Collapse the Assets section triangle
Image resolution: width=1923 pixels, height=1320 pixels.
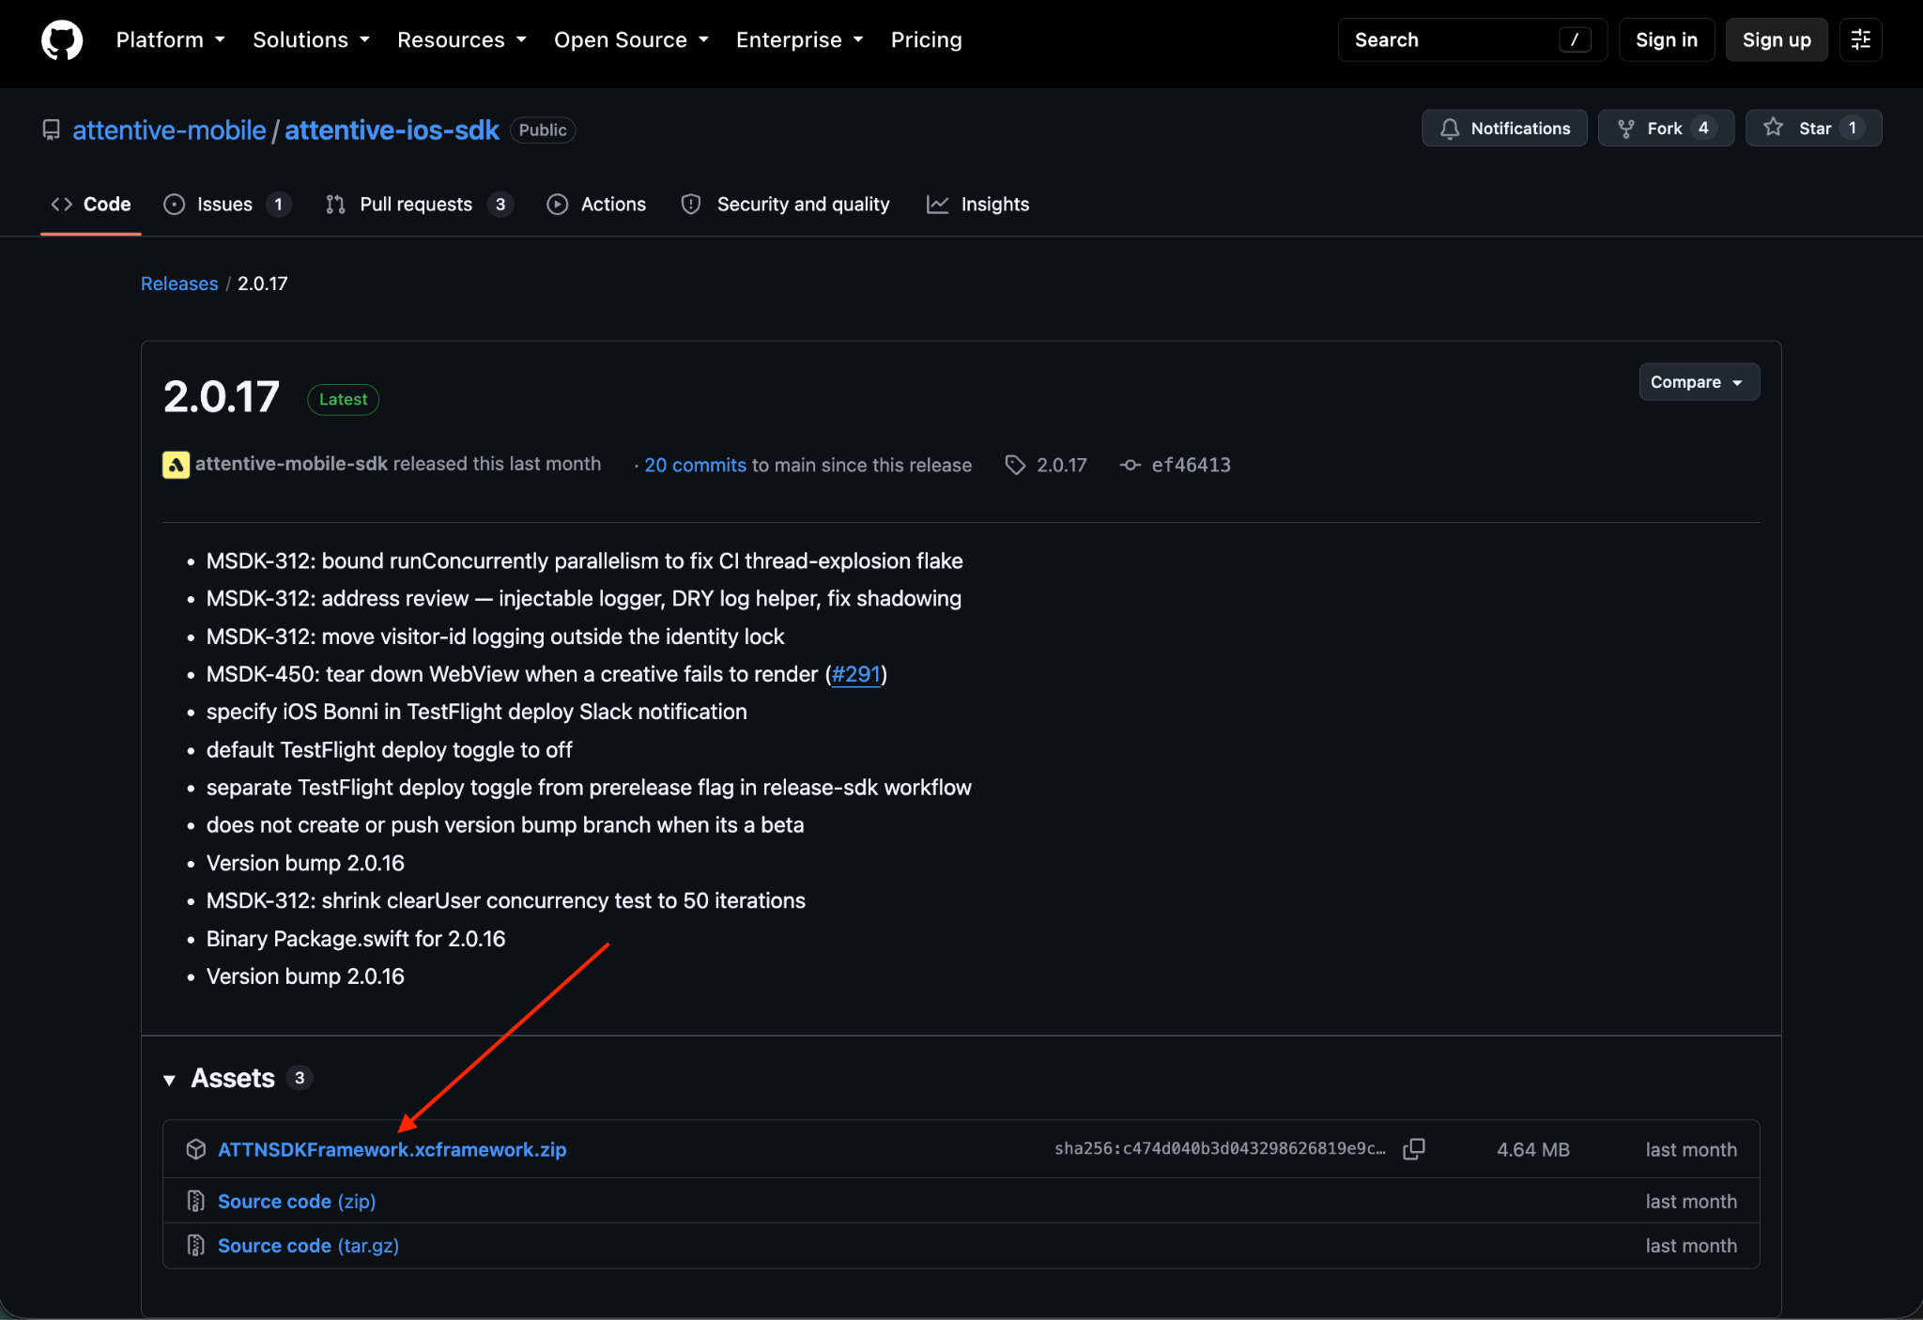click(x=169, y=1080)
